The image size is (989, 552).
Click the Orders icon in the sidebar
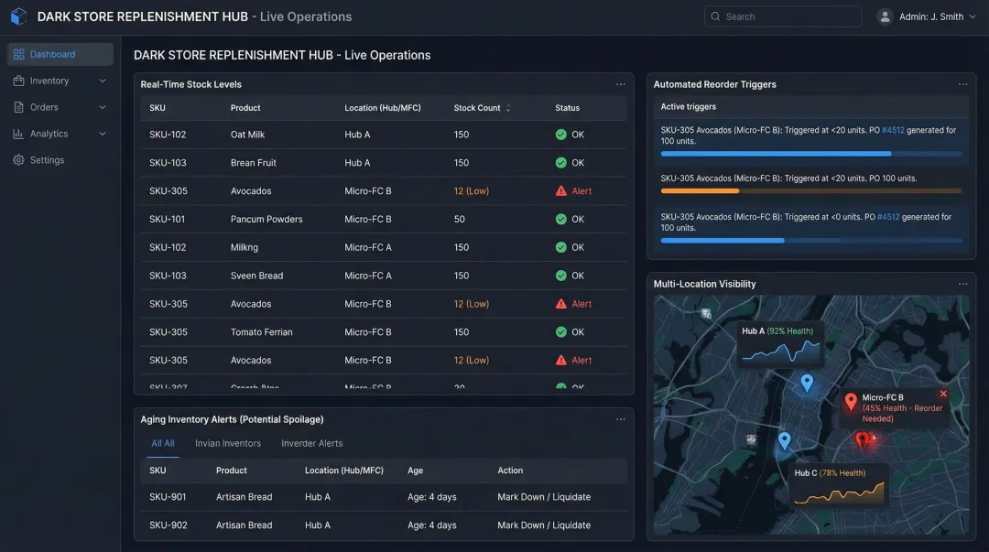pos(18,106)
